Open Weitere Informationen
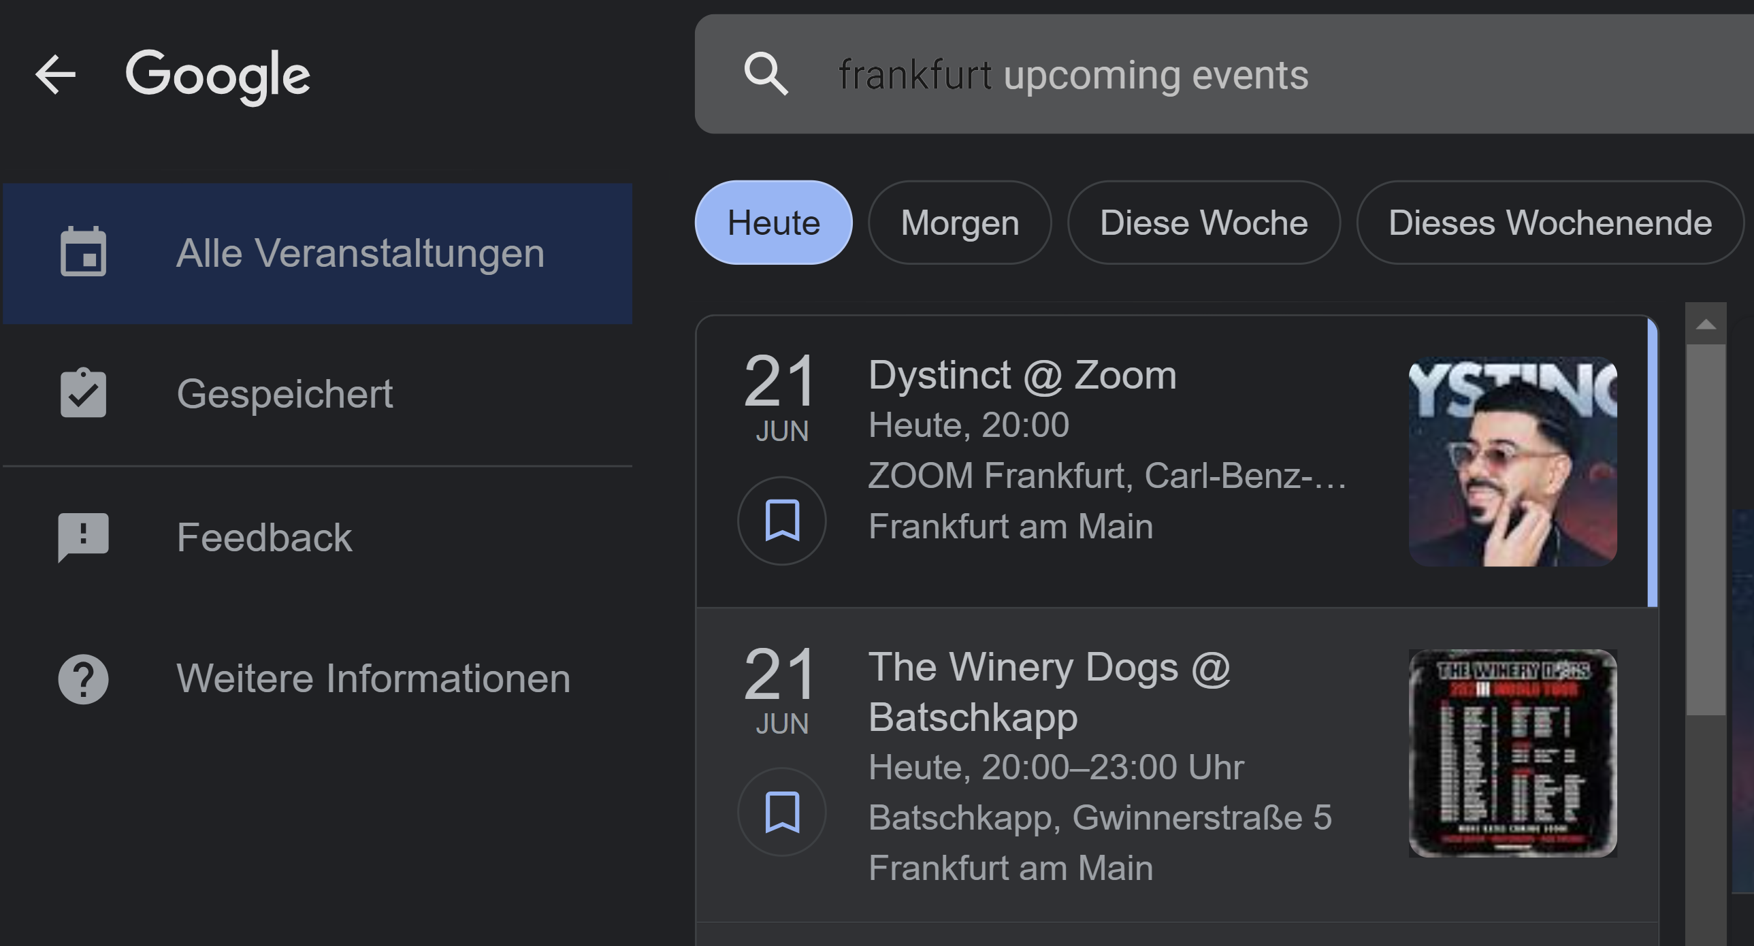Image resolution: width=1754 pixels, height=946 pixels. pos(373,679)
